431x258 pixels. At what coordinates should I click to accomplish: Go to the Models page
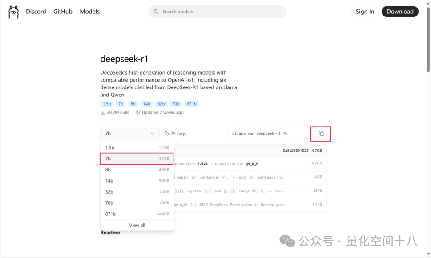(x=89, y=12)
